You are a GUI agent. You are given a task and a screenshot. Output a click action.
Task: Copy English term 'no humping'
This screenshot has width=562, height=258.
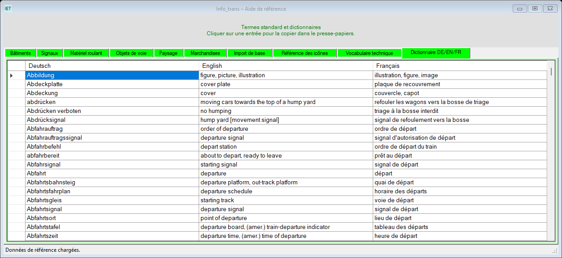point(285,111)
